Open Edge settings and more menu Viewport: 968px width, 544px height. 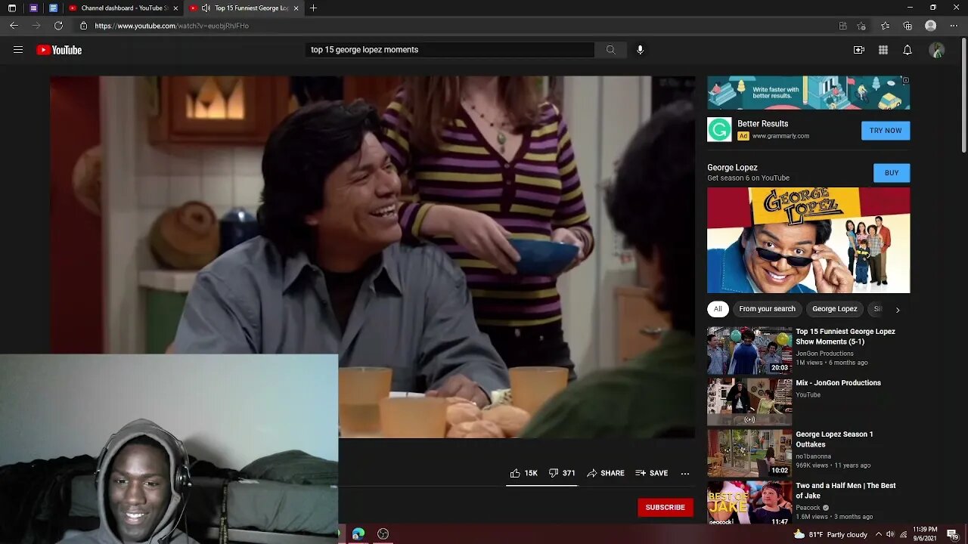(x=953, y=26)
